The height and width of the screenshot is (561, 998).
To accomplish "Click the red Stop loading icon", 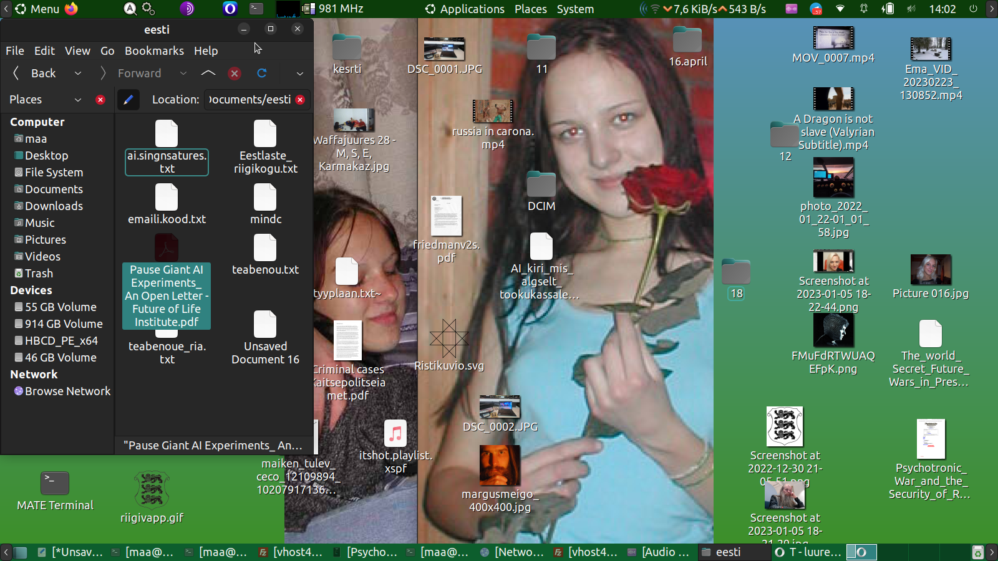I will point(235,74).
